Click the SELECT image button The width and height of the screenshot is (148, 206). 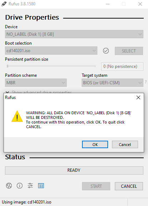pyautogui.click(x=129, y=51)
